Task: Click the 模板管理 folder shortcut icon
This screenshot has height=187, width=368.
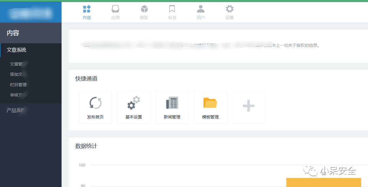Action: (210, 103)
